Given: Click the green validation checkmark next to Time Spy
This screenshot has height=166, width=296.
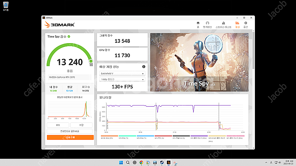Looking at the screenshot, I should tap(69, 37).
